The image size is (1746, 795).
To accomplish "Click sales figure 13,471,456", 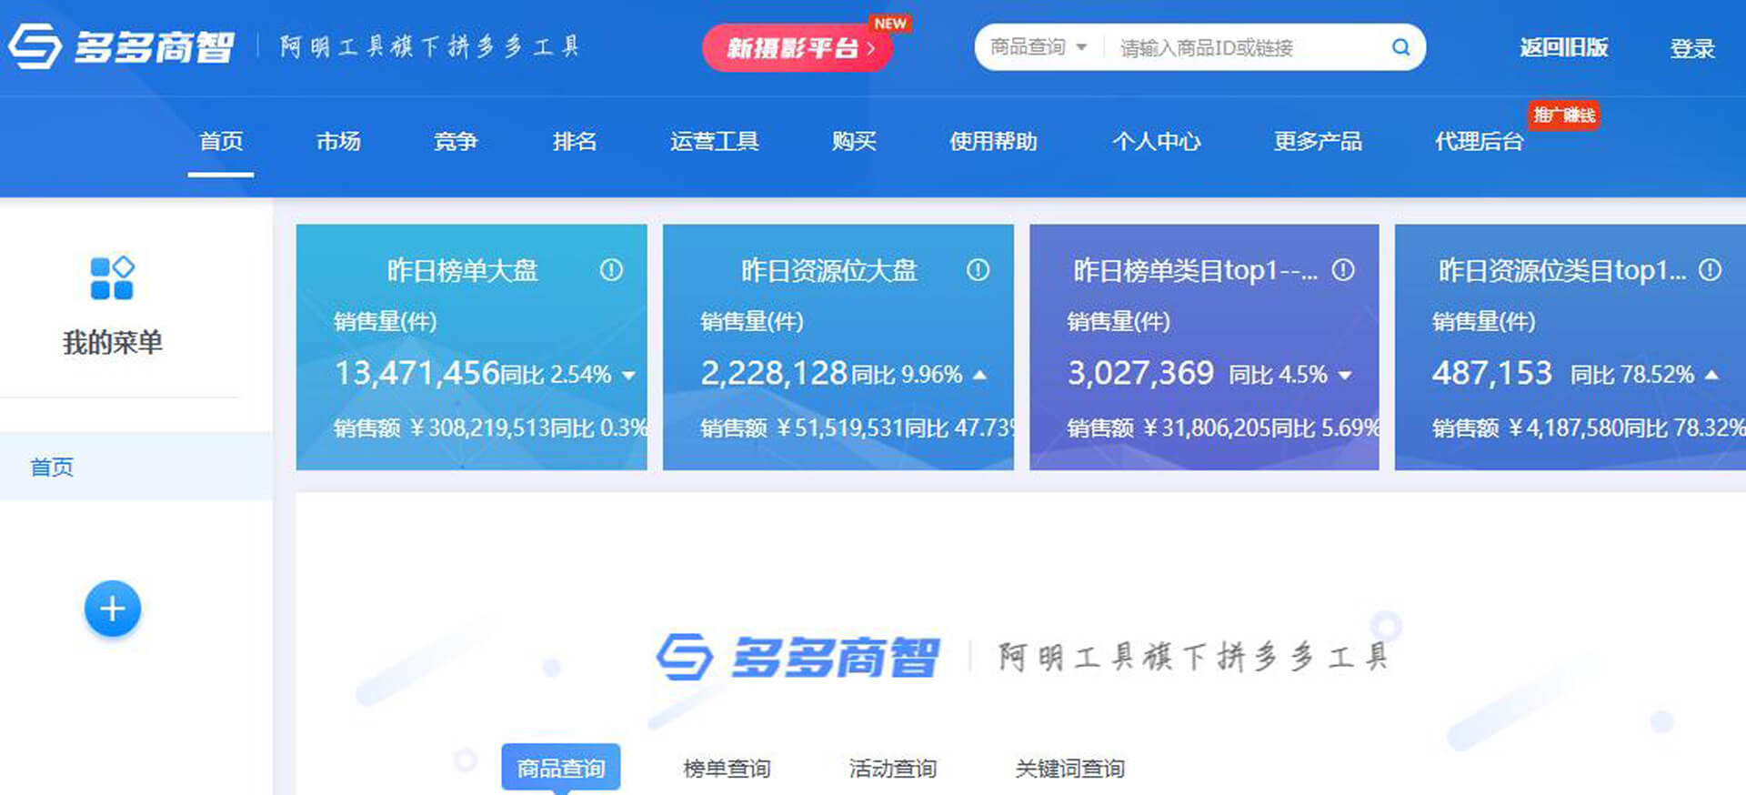I will 417,373.
